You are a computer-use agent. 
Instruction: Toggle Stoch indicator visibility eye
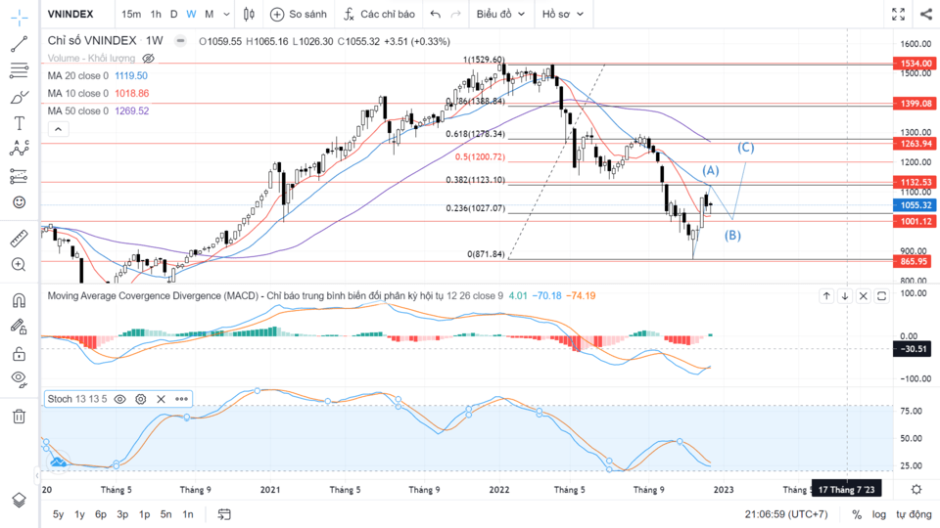coord(119,399)
